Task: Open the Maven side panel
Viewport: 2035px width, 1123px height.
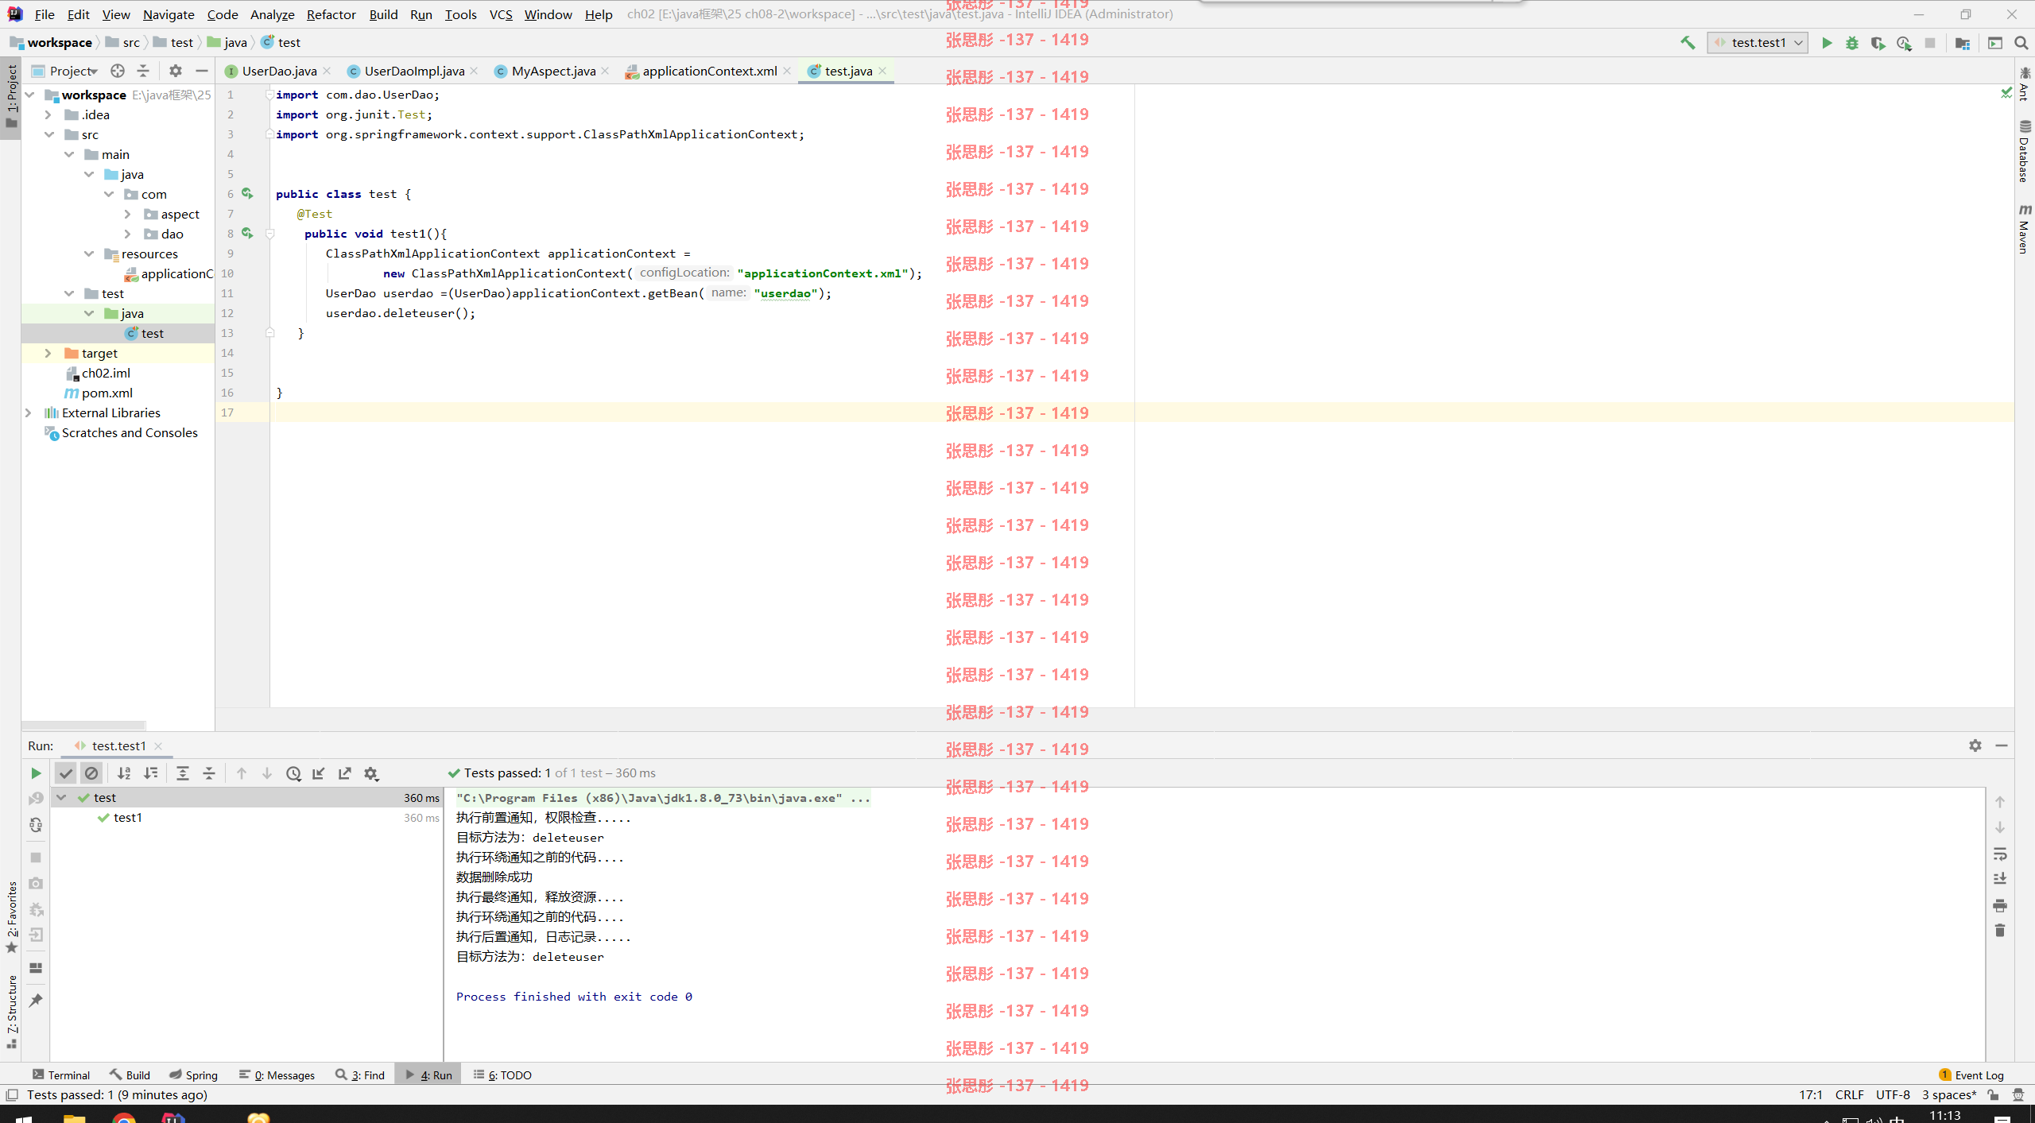Action: (2024, 229)
